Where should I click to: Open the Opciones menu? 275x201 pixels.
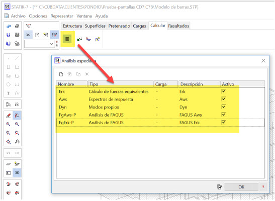pos(38,16)
